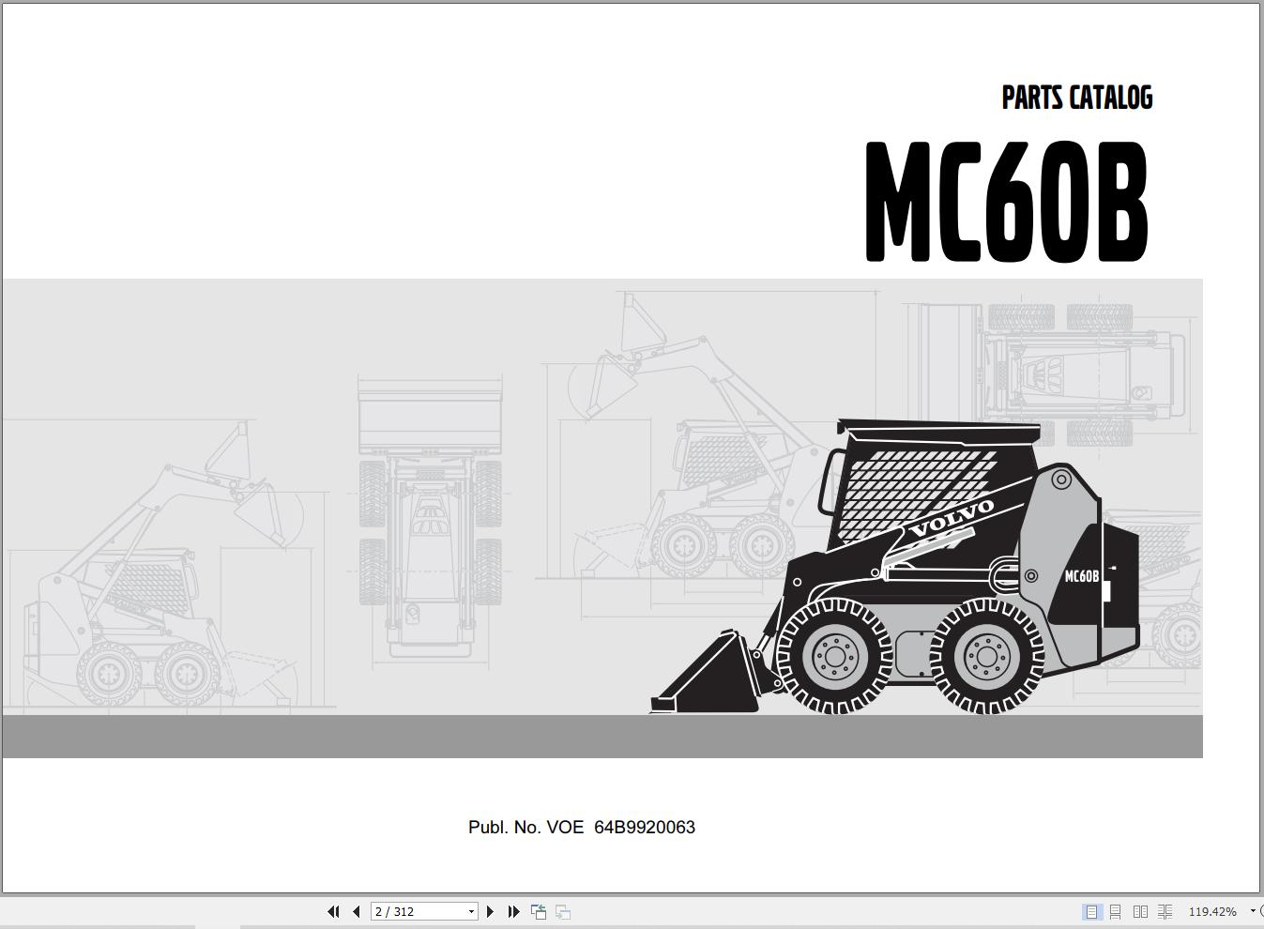Select the highlighted single page layout tab
Viewport: 1264px width, 929px height.
[1091, 911]
